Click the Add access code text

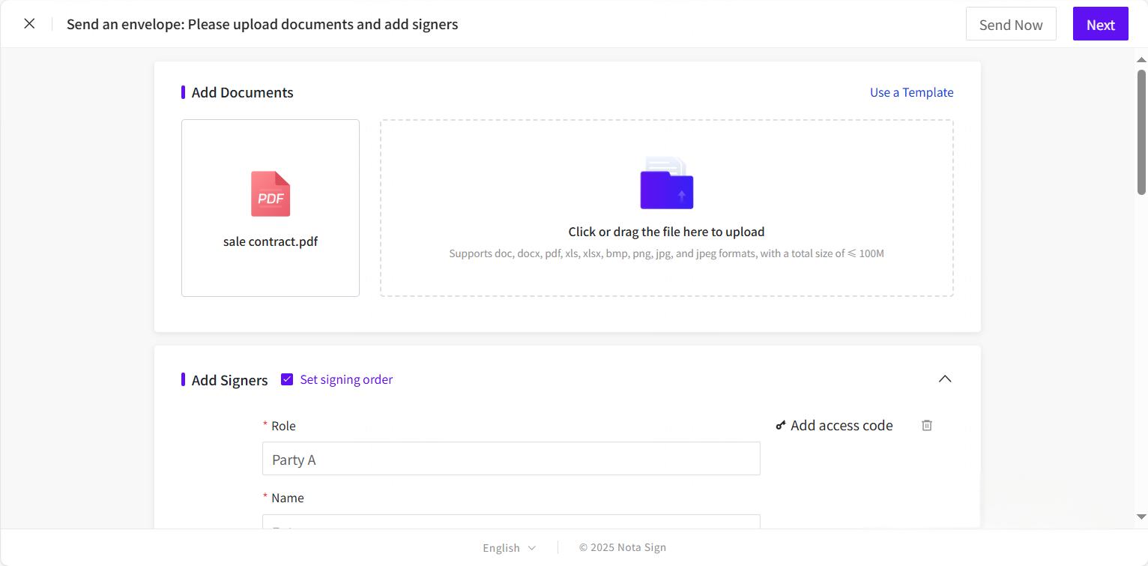point(842,425)
